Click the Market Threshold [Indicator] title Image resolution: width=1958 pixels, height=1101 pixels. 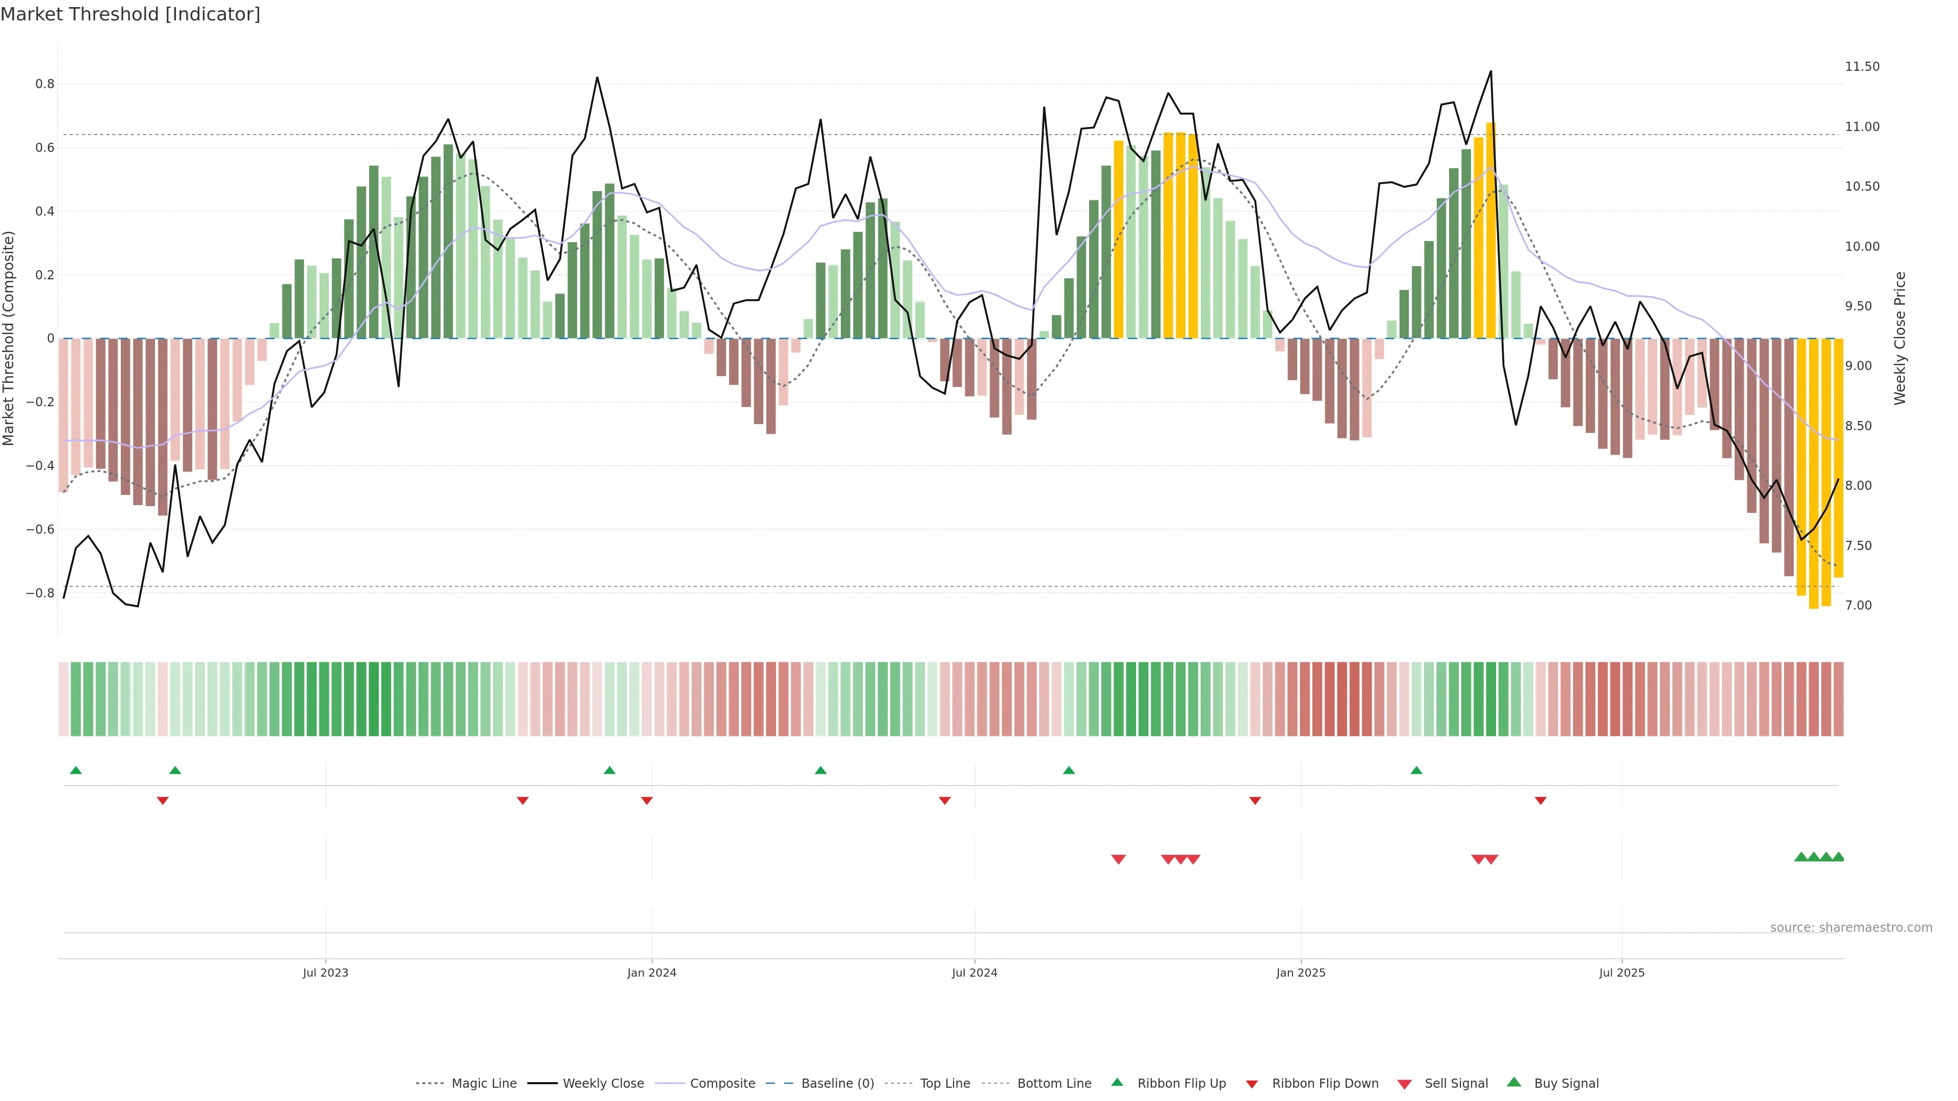pos(130,14)
